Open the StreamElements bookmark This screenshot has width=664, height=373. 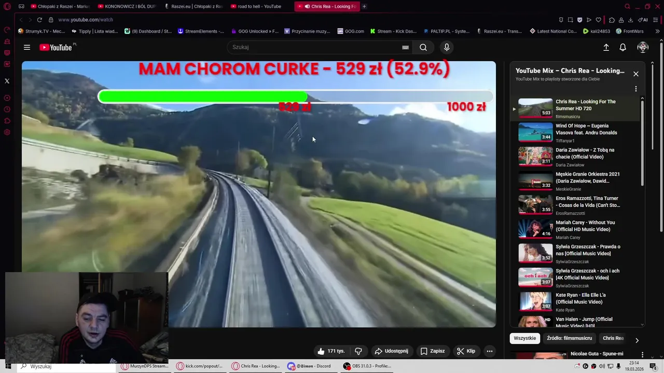pos(201,31)
